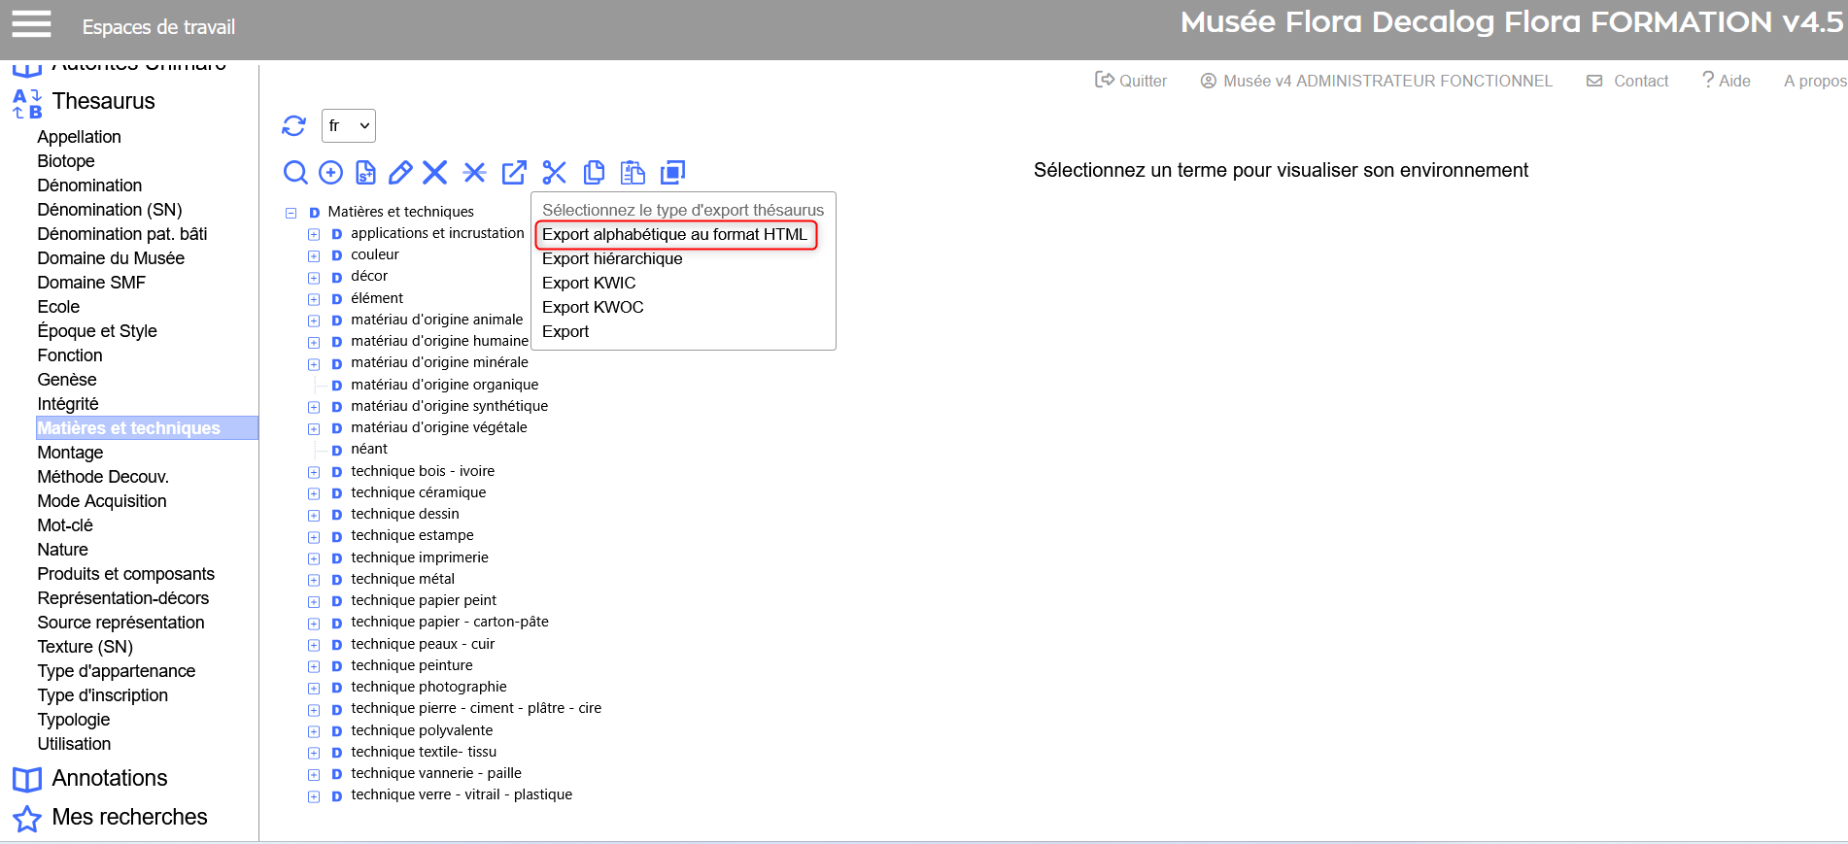Click the Annotations book icon
This screenshot has height=844, width=1848.
click(x=27, y=779)
